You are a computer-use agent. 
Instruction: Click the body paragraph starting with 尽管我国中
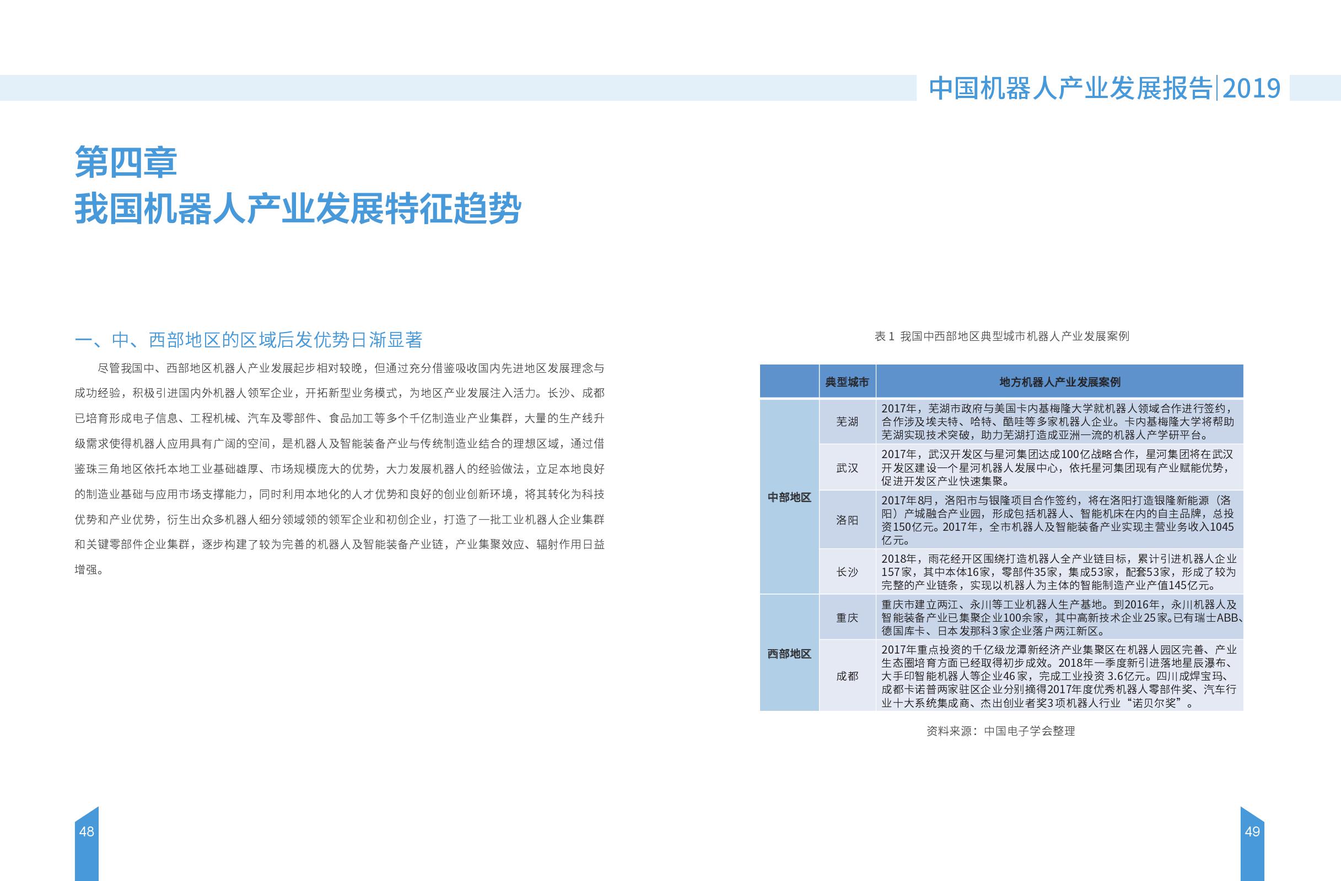pyautogui.click(x=339, y=469)
